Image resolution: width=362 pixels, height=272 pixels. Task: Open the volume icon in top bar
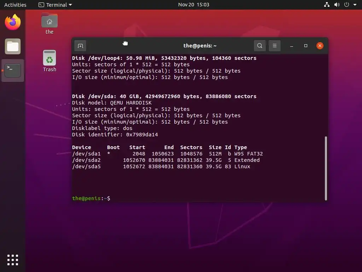click(337, 5)
